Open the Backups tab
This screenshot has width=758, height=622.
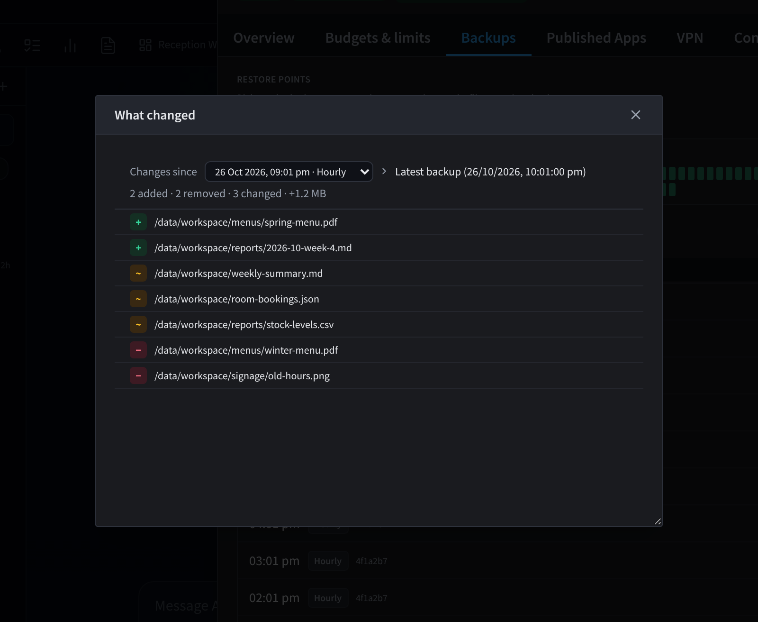tap(488, 38)
